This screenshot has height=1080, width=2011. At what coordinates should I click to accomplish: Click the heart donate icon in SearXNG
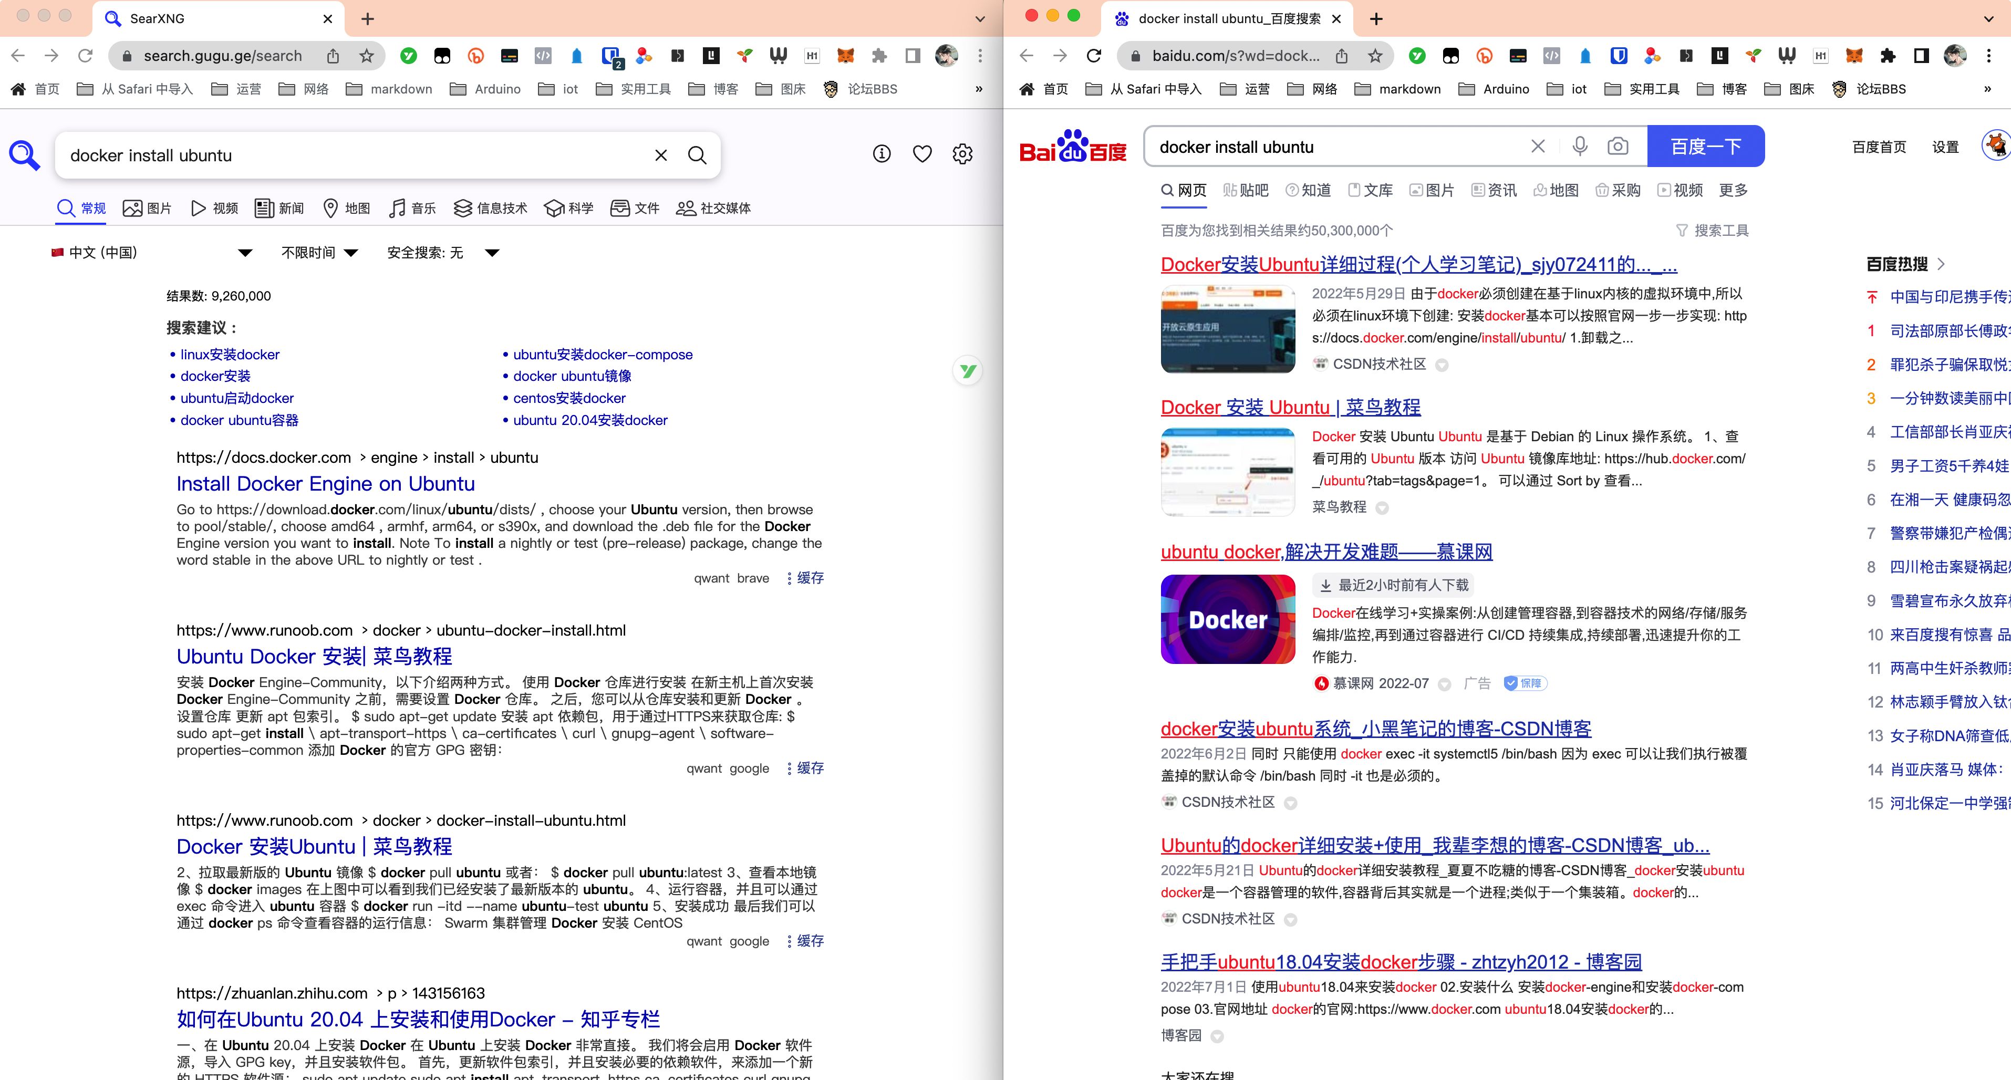(x=922, y=154)
